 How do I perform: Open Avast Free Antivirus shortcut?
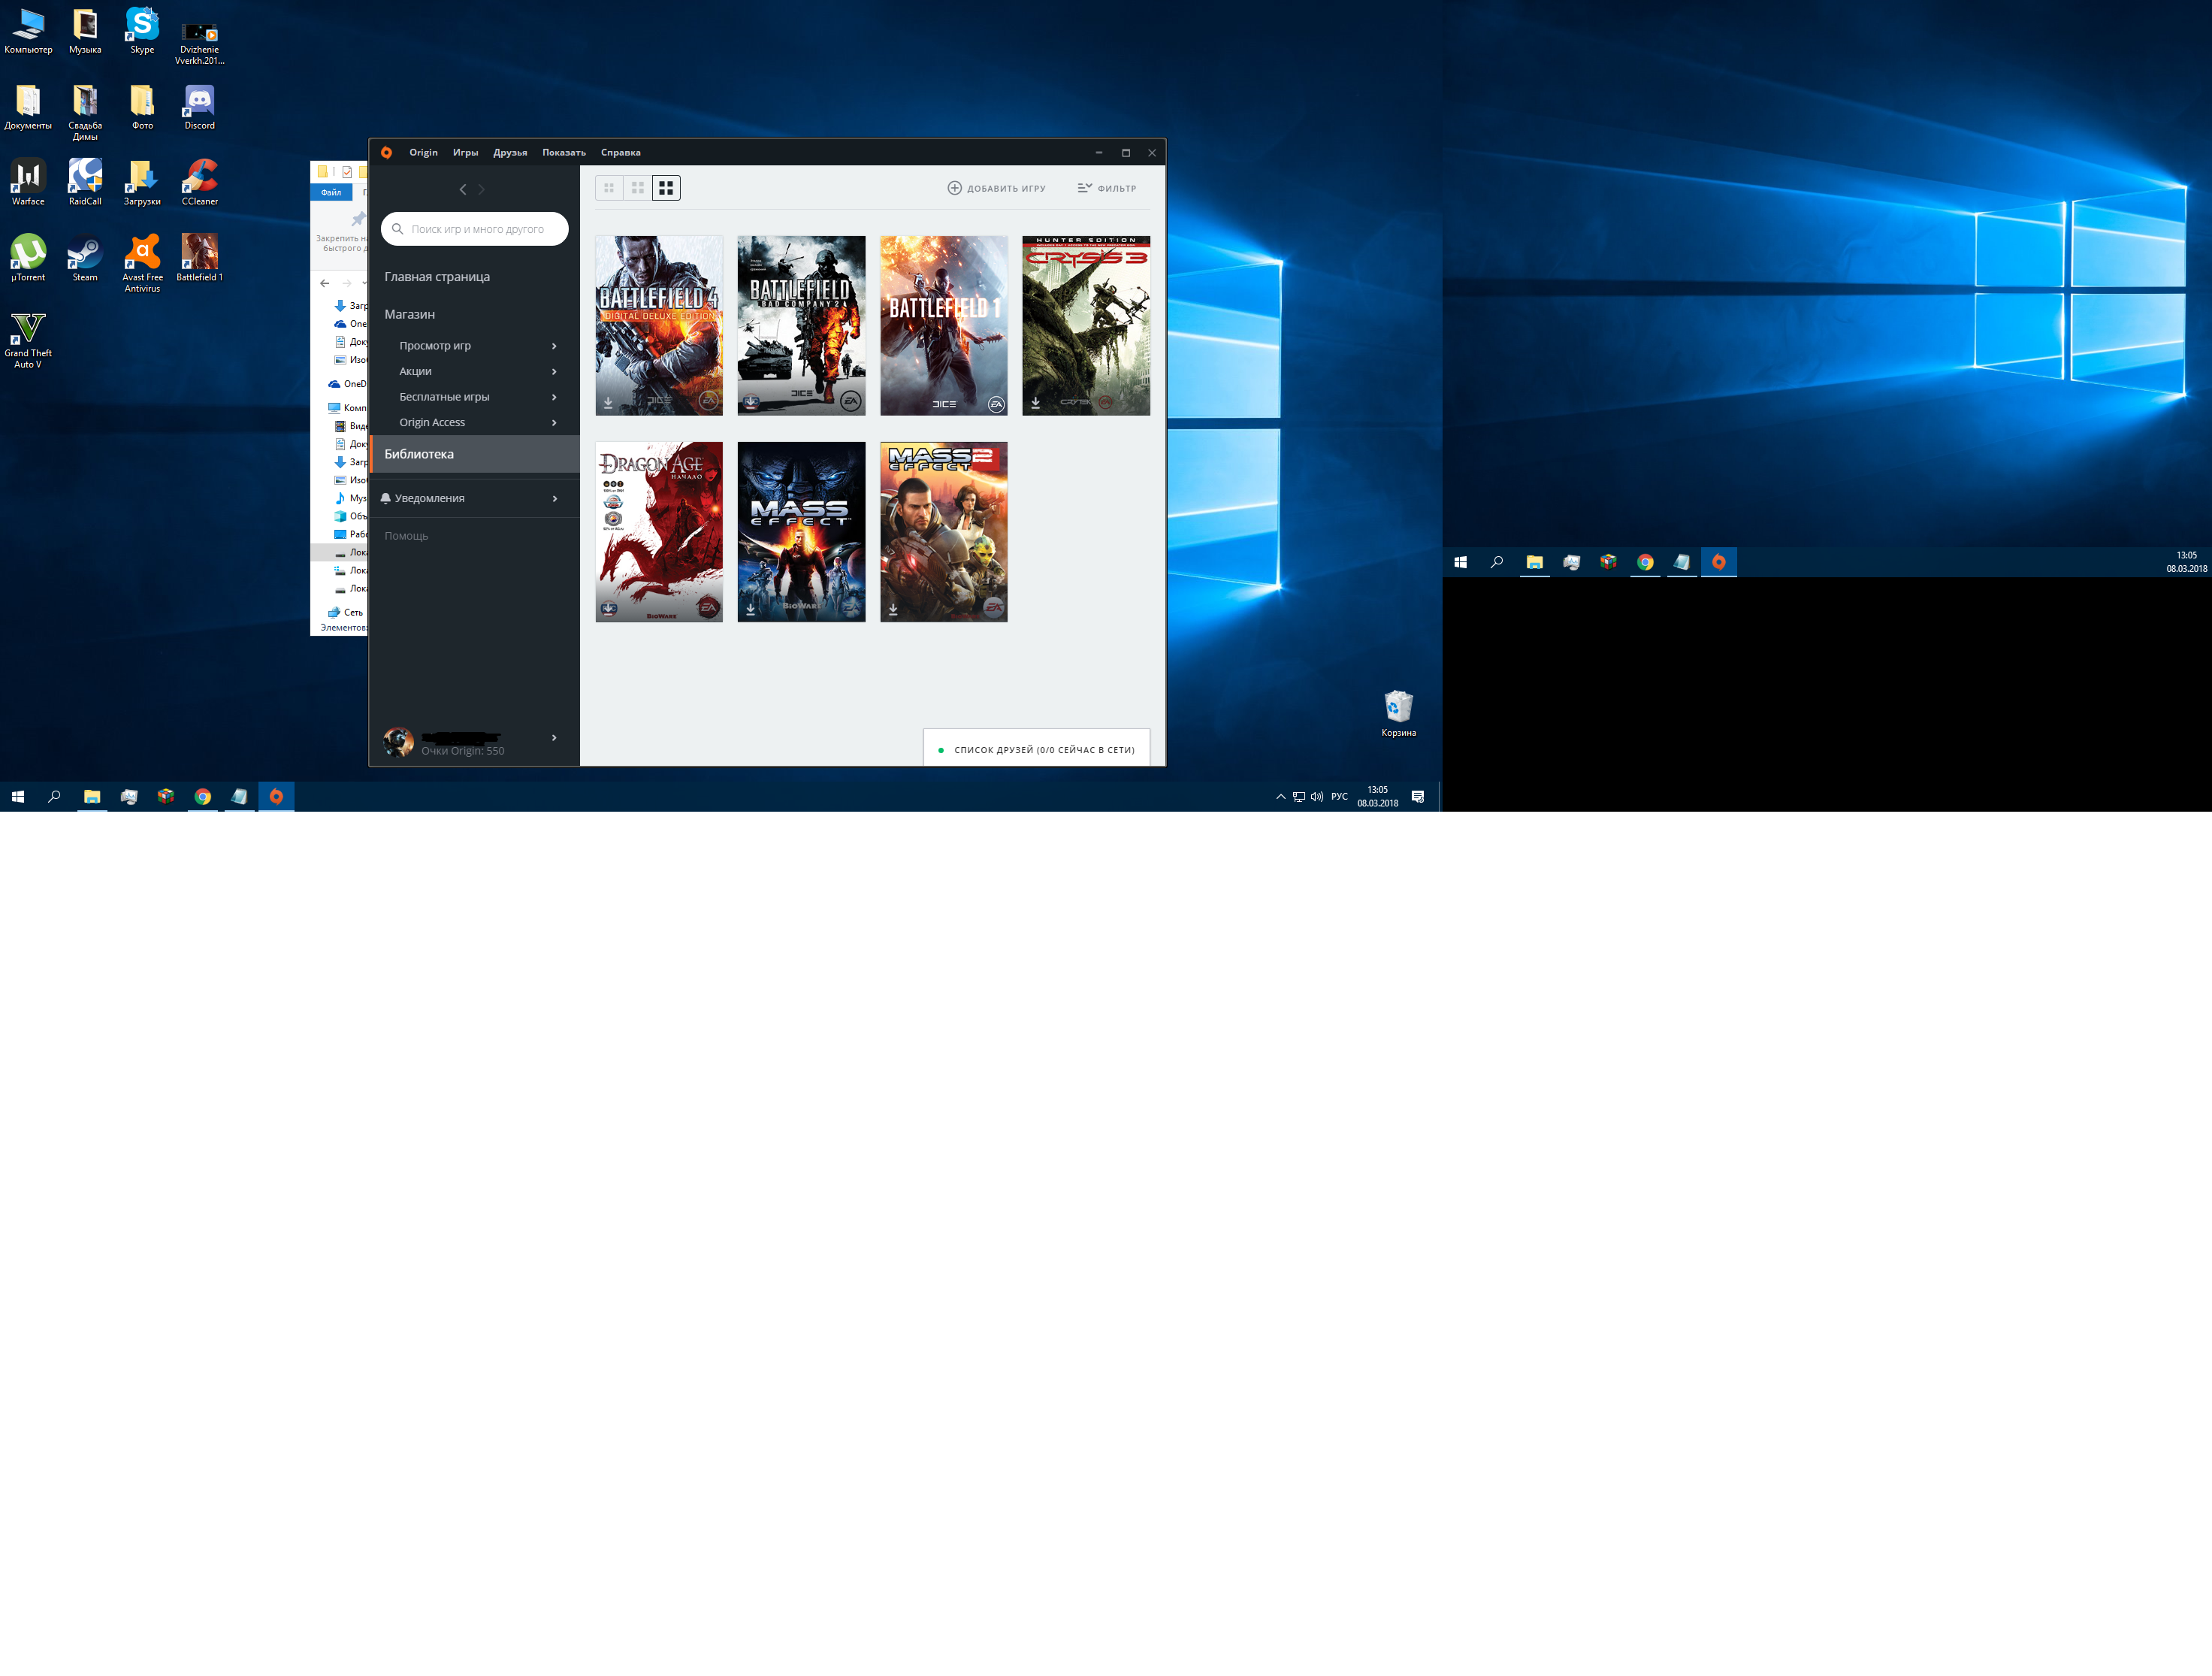142,263
